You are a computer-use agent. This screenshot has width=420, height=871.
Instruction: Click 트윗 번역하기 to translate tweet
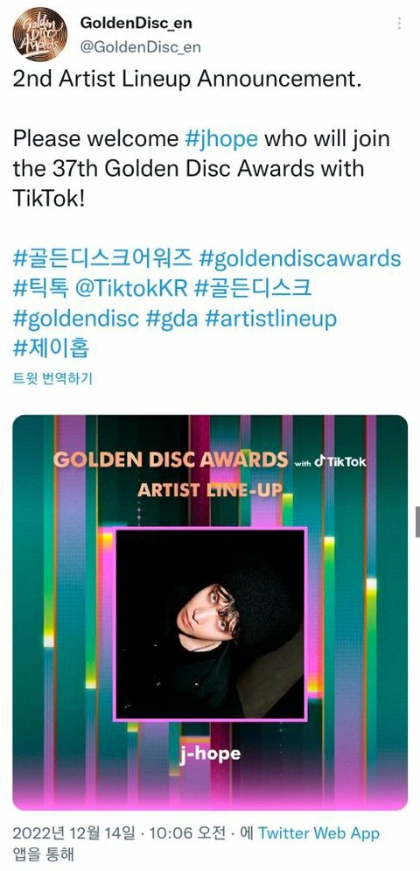tap(52, 379)
